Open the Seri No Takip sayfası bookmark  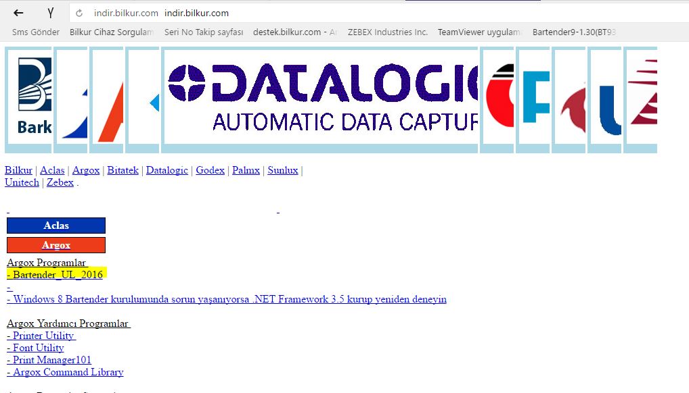coord(204,32)
